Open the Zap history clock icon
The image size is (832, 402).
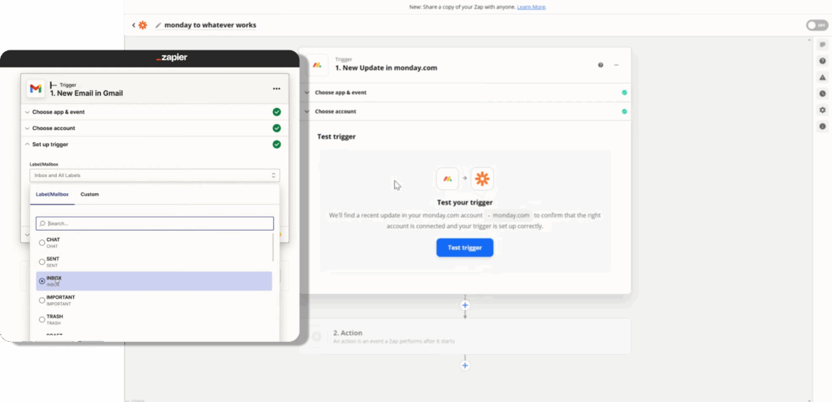pos(822,93)
